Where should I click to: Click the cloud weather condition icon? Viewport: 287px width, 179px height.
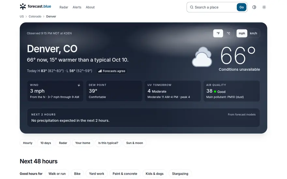tap(202, 57)
